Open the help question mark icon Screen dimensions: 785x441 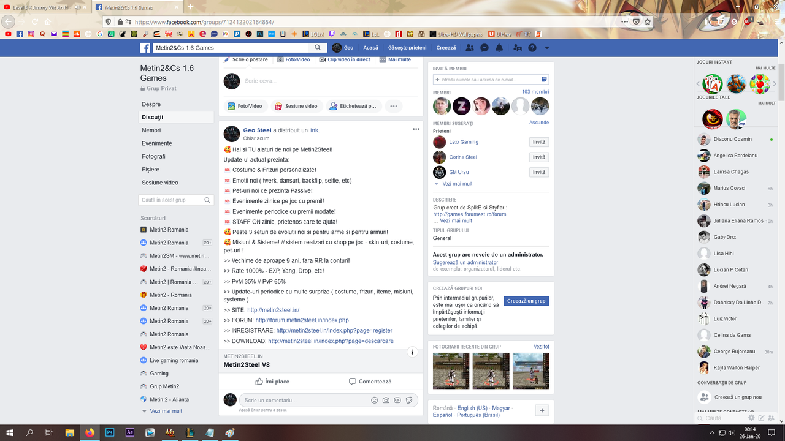[x=532, y=48]
